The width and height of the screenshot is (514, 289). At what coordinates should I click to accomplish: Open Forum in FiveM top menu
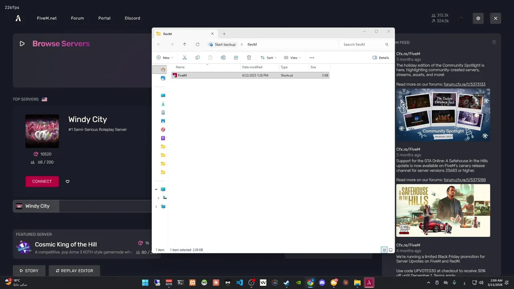78,18
